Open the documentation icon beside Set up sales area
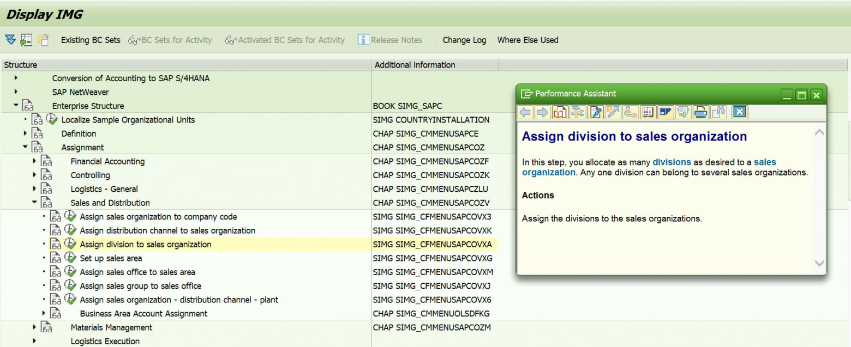The image size is (851, 347). [55, 258]
